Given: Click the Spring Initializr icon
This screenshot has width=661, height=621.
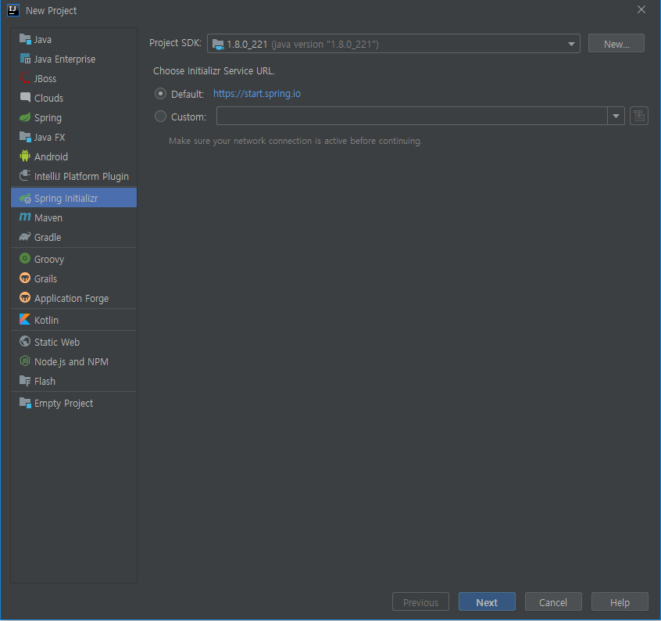Looking at the screenshot, I should pyautogui.click(x=25, y=198).
